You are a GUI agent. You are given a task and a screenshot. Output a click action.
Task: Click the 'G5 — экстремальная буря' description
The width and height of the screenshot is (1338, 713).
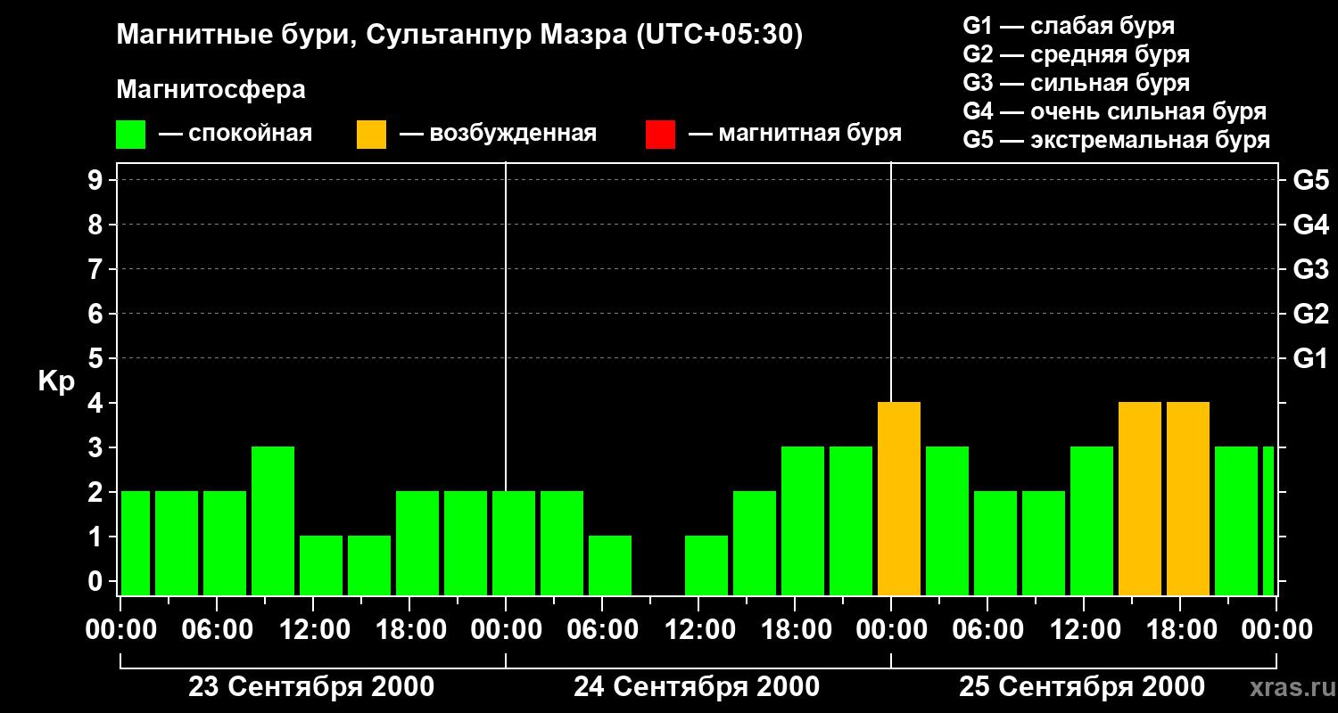click(1117, 140)
